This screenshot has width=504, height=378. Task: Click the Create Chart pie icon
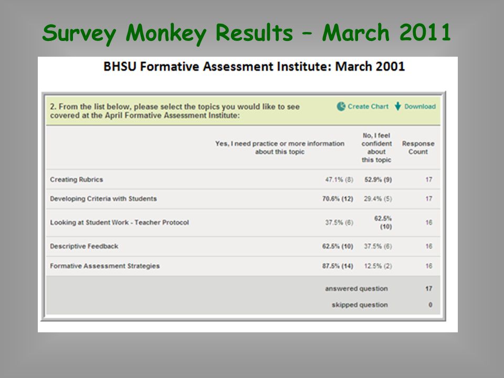341,107
